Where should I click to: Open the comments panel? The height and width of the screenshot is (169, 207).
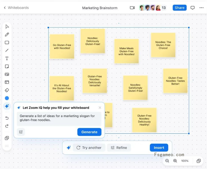pos(192,8)
